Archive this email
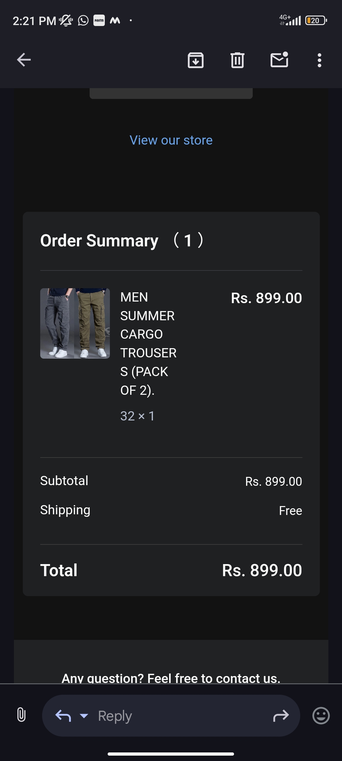Screen dimensions: 342x761 point(196,60)
